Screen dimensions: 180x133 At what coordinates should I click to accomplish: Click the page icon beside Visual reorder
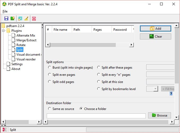pos(13,59)
